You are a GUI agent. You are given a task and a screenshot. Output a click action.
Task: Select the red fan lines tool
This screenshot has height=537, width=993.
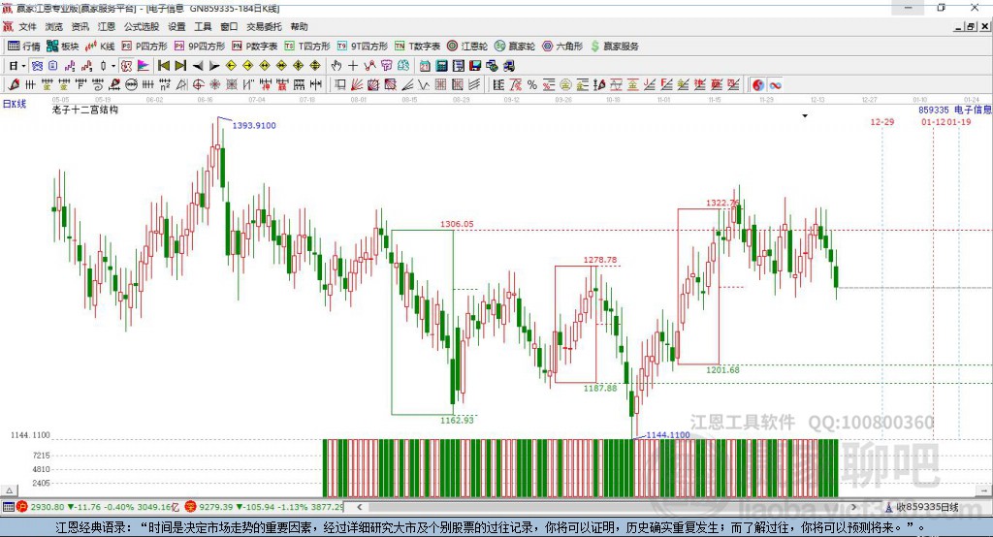point(357,85)
